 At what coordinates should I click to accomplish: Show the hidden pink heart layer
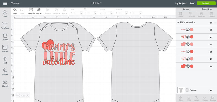211,44
